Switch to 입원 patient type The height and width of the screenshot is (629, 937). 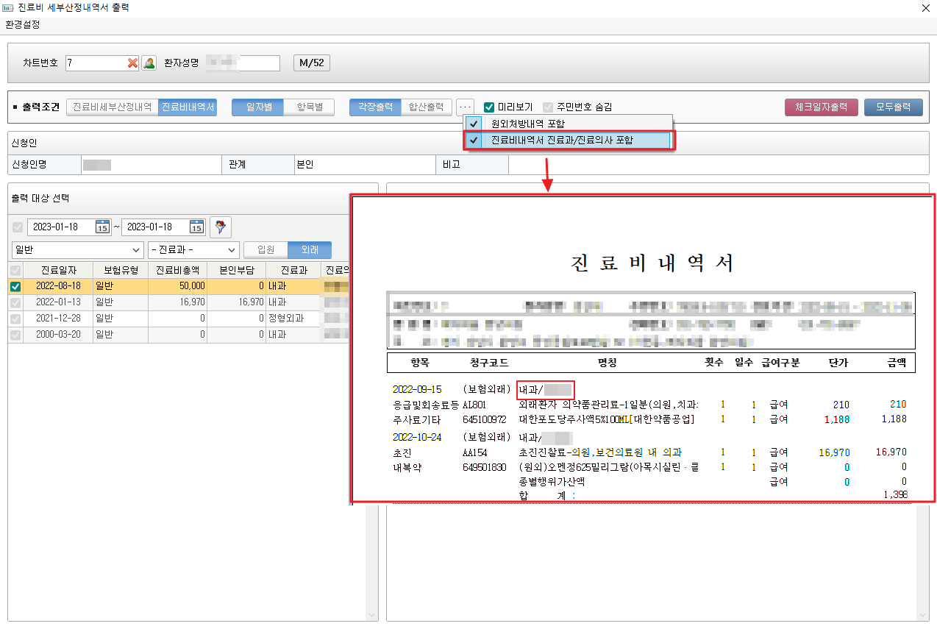click(x=266, y=250)
